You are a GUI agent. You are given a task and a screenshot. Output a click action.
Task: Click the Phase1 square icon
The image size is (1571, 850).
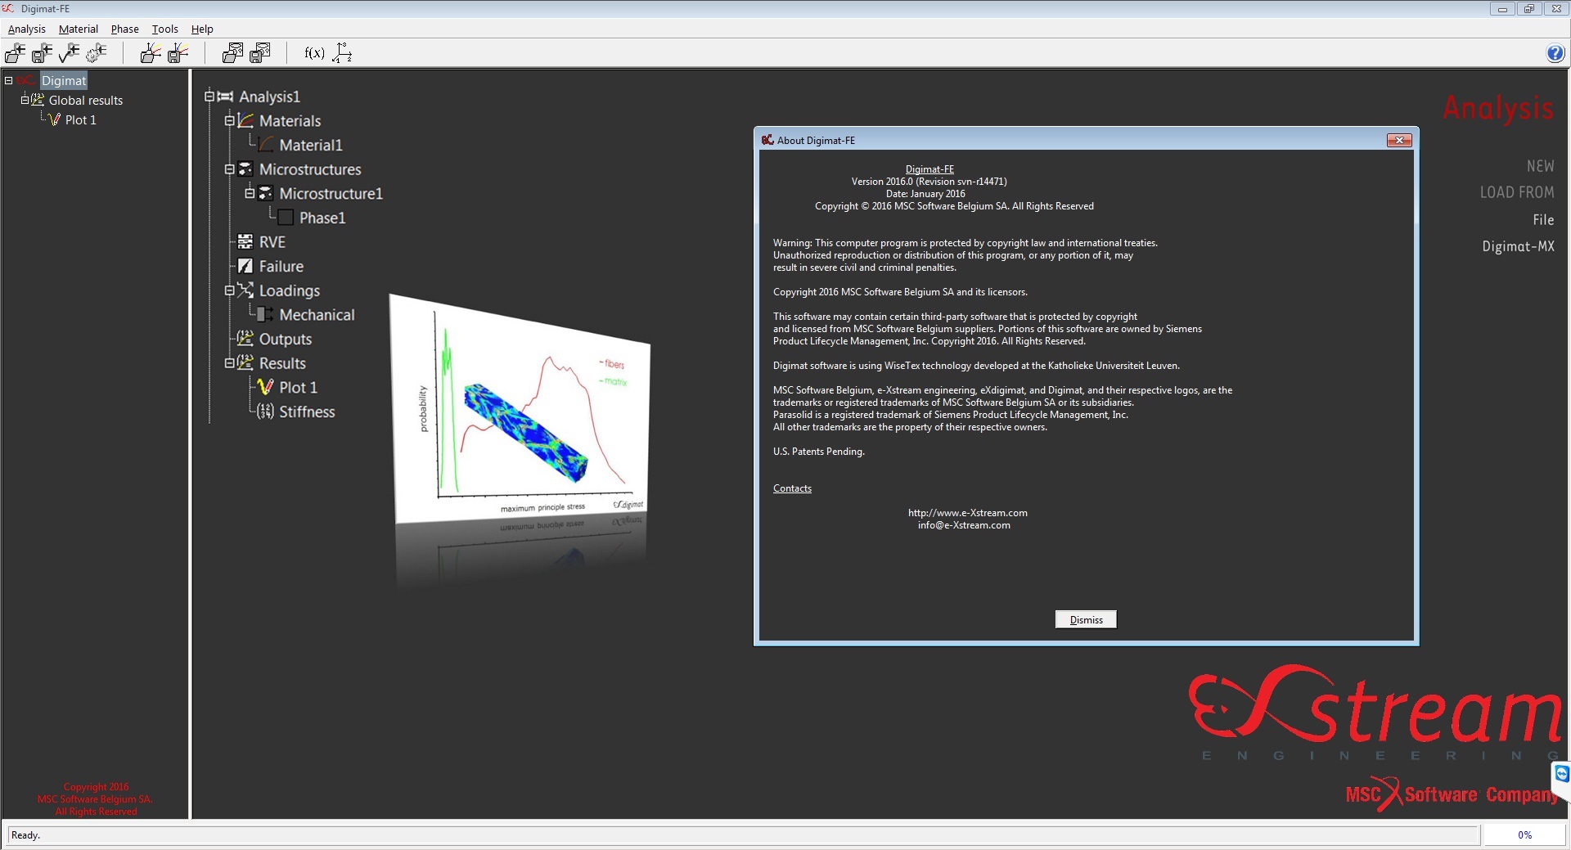286,218
